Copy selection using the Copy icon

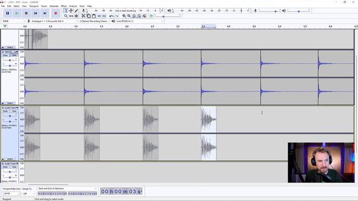click(x=88, y=16)
